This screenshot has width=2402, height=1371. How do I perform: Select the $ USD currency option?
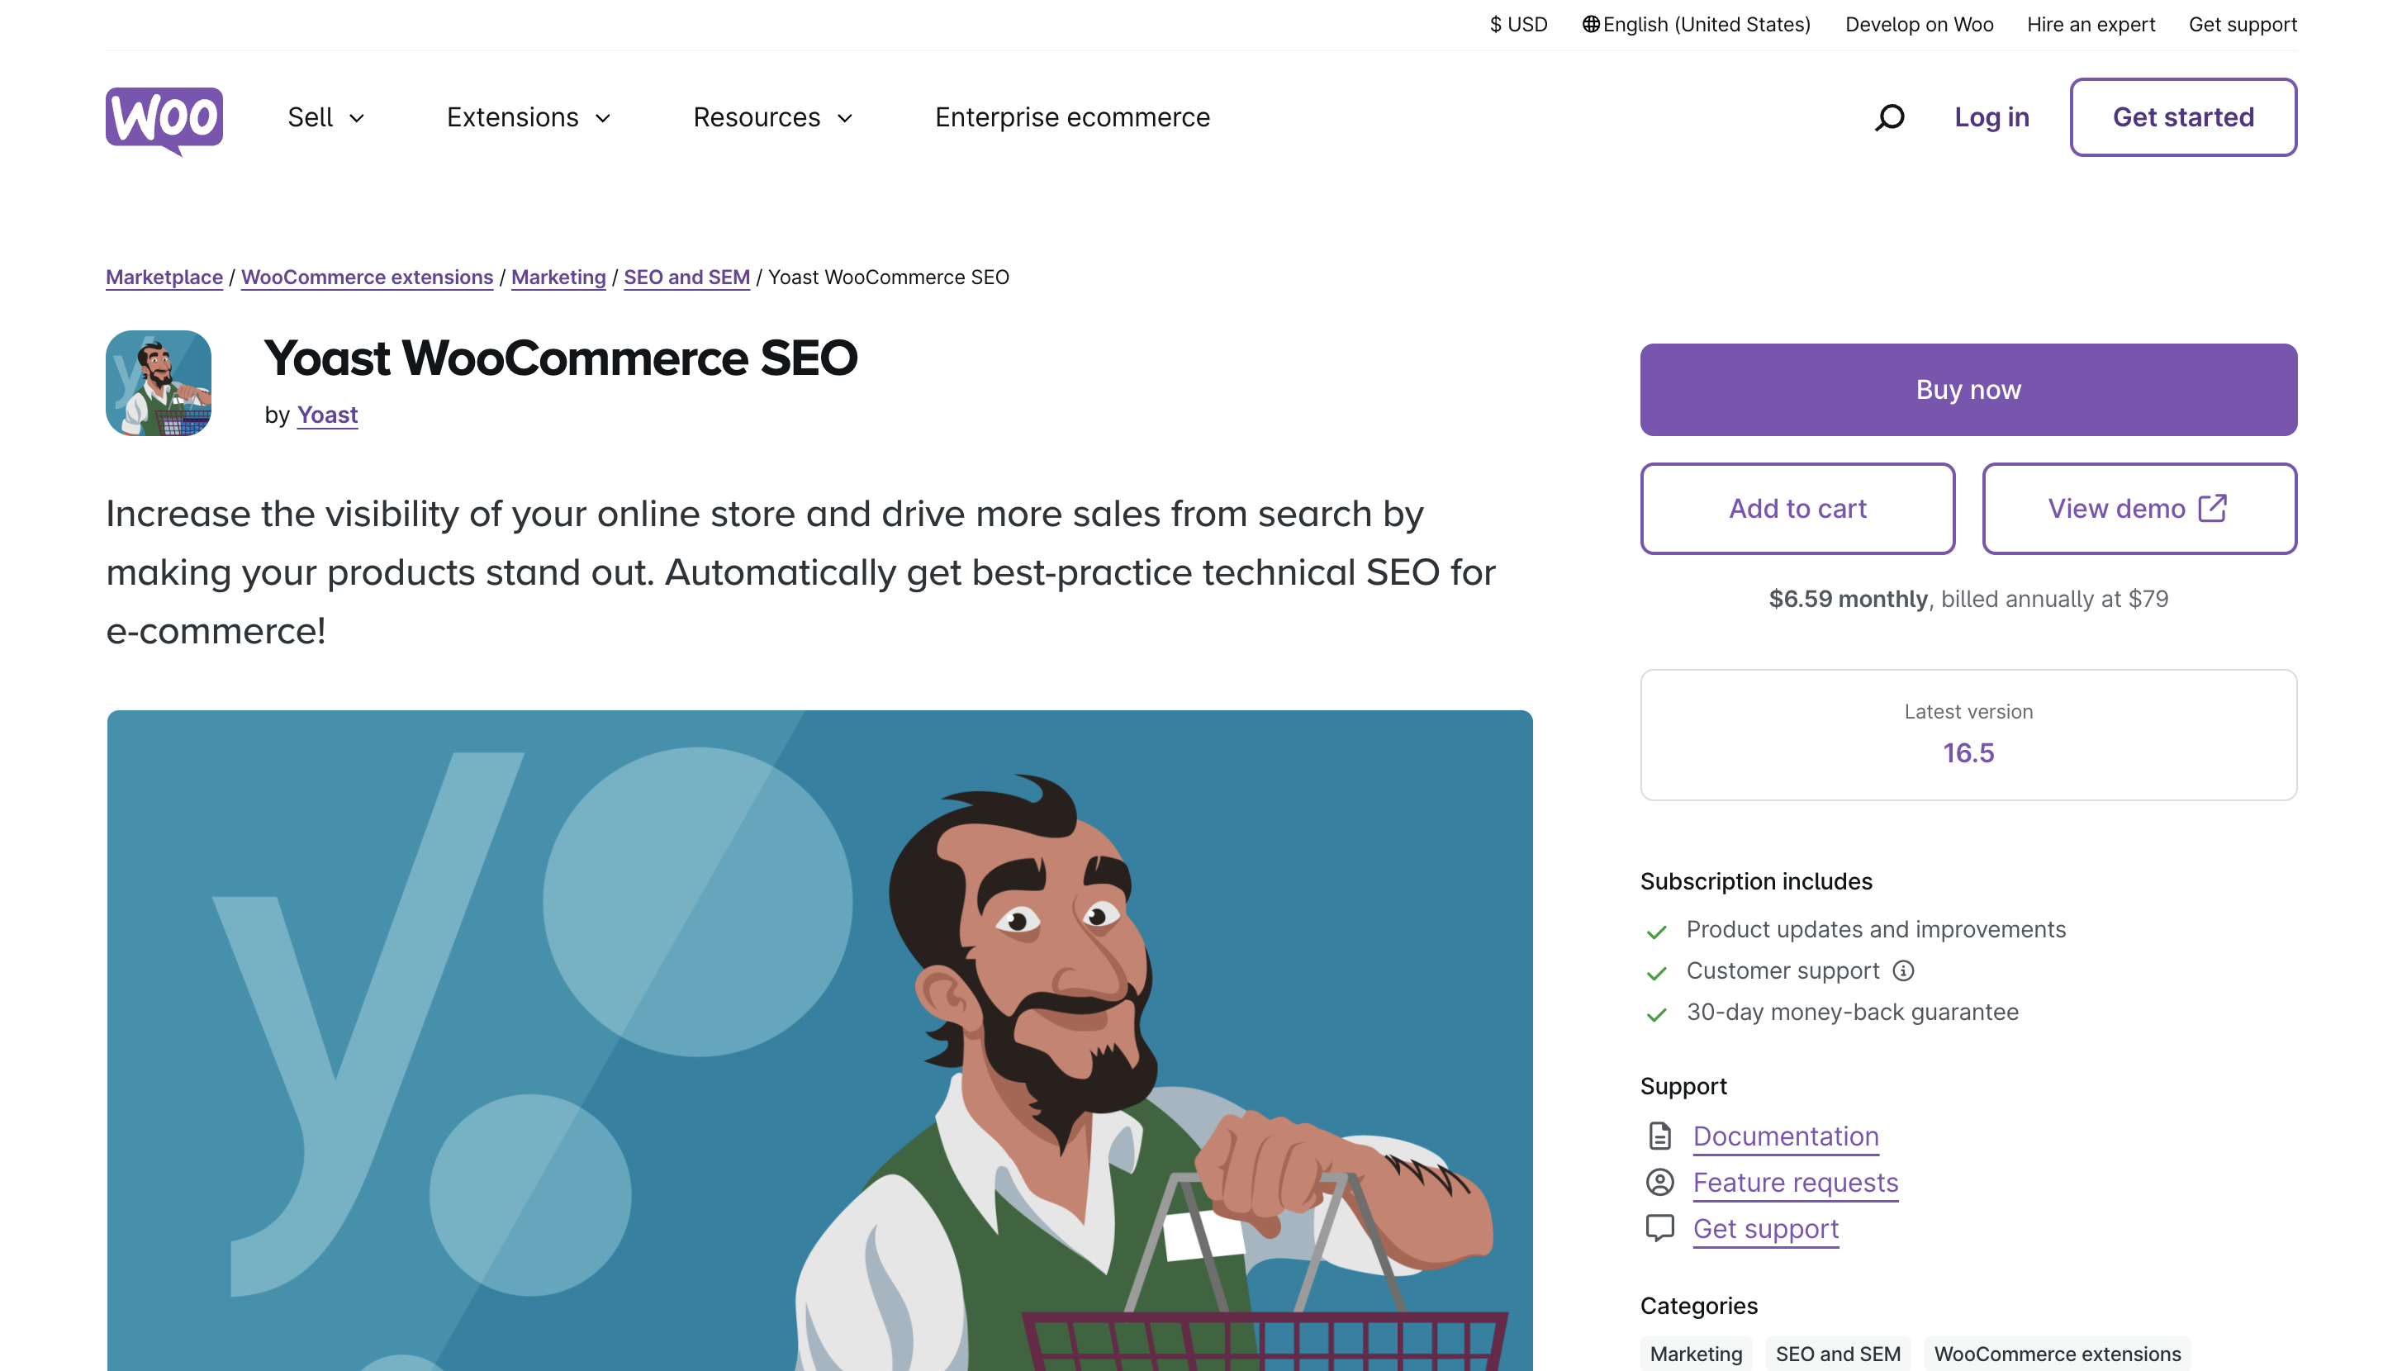click(1518, 25)
